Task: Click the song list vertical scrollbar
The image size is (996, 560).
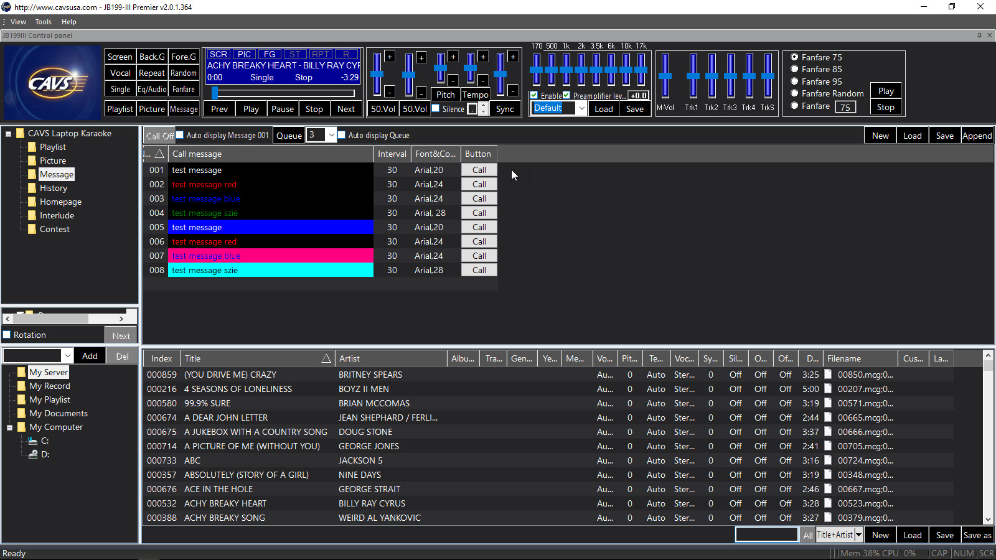Action: coord(988,437)
